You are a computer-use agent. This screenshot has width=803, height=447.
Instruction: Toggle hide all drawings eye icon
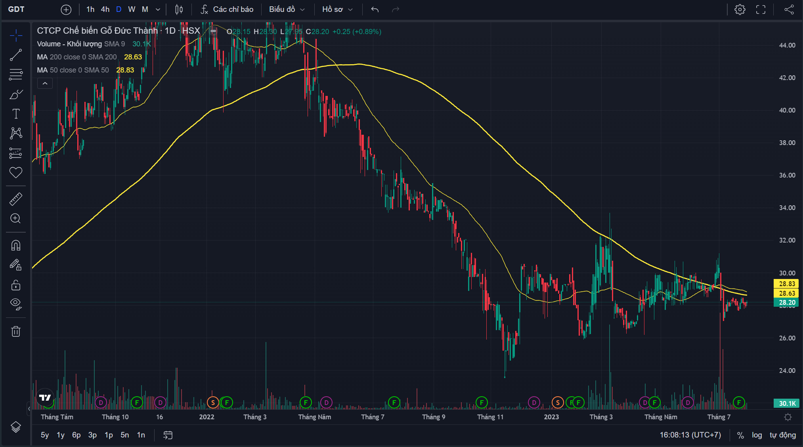click(16, 304)
